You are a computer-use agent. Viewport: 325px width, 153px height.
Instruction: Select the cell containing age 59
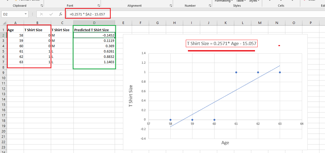tap(15, 41)
